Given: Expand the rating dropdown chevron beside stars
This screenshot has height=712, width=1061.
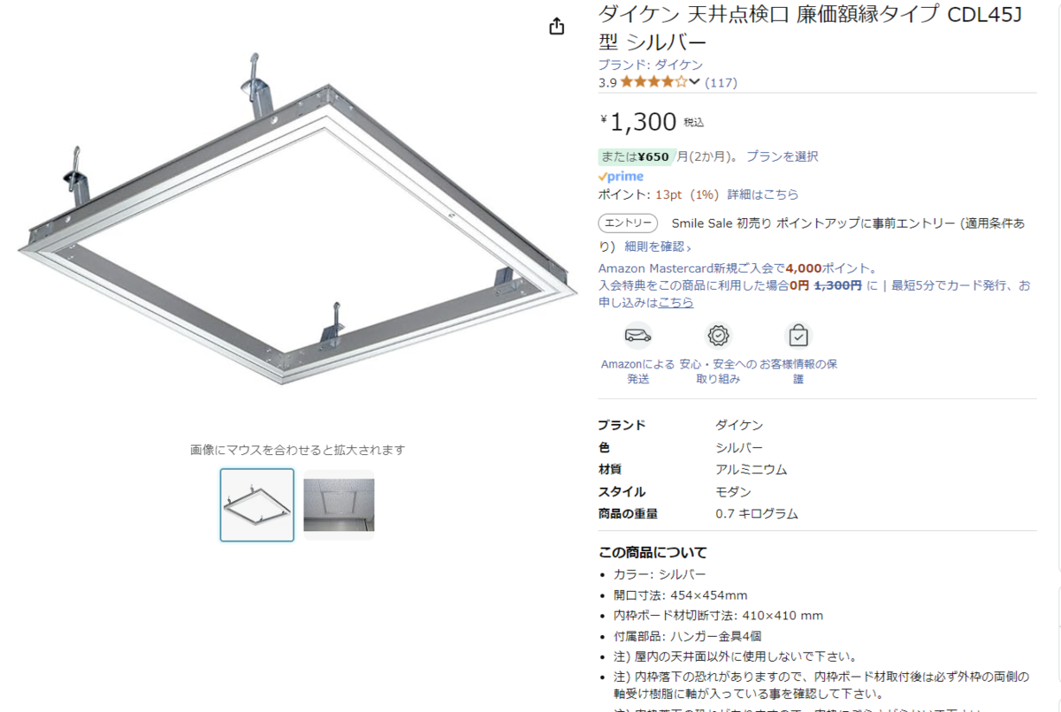Looking at the screenshot, I should 694,82.
